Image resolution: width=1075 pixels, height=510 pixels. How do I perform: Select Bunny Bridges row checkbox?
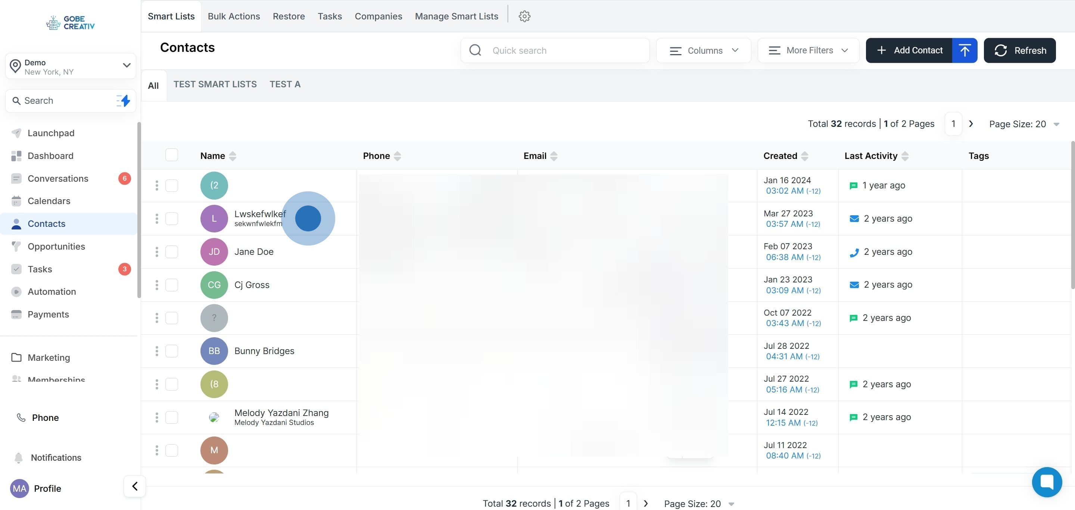click(172, 351)
